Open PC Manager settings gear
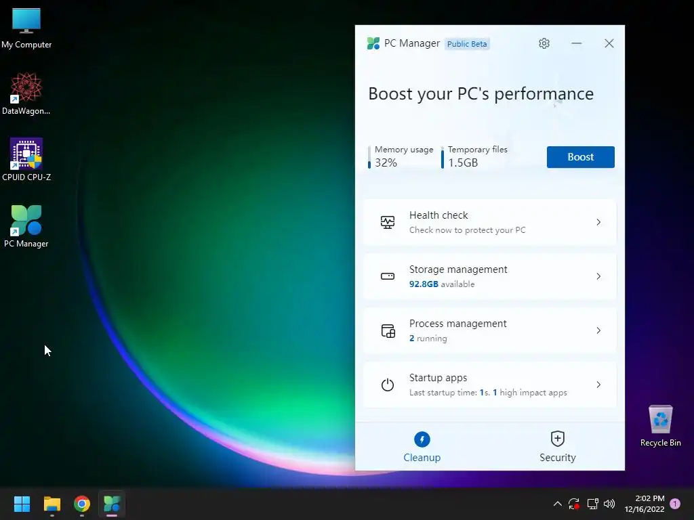The width and height of the screenshot is (694, 520). pos(544,43)
